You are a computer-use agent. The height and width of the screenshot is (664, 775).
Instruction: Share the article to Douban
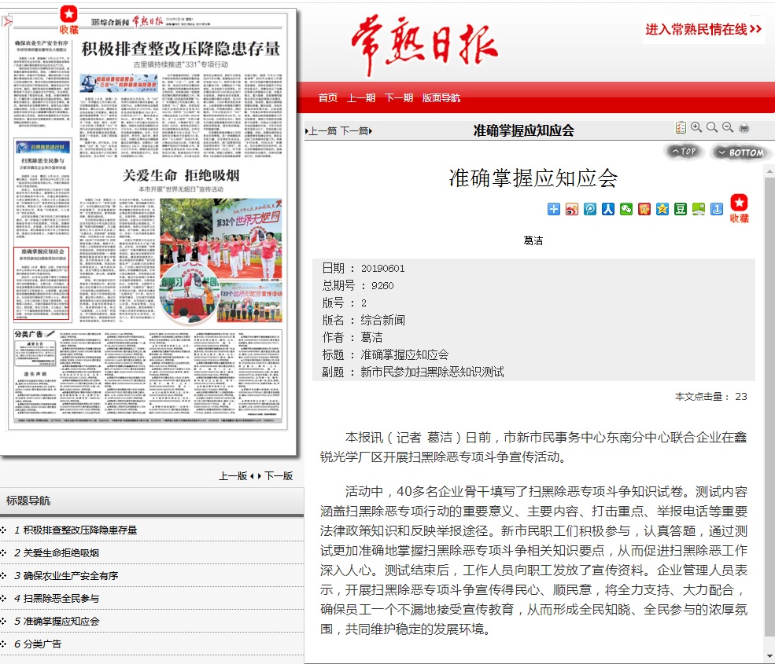coord(681,209)
